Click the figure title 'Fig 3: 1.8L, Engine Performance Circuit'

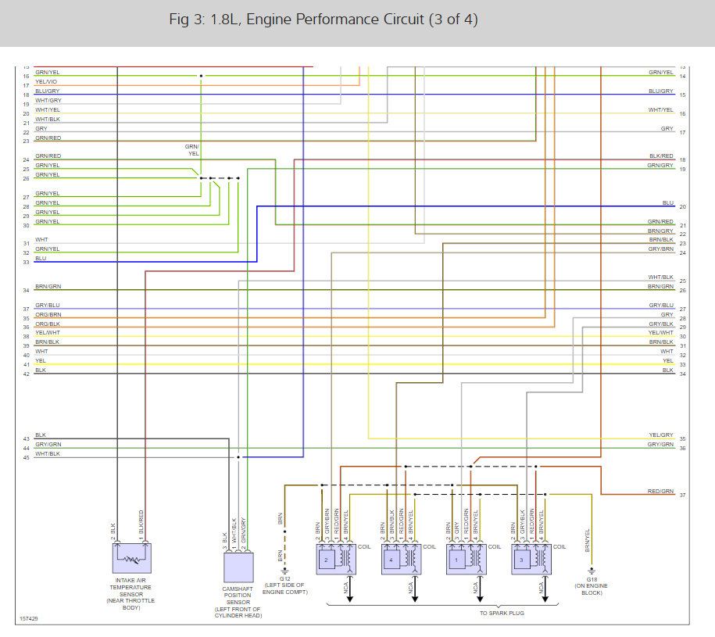click(x=324, y=20)
